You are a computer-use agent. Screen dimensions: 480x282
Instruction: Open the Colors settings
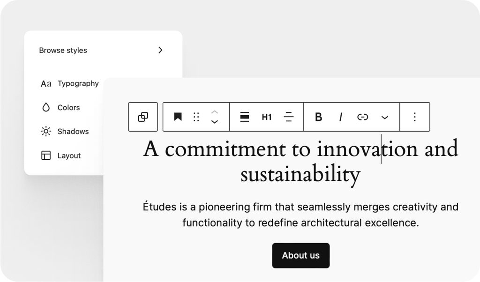(68, 108)
